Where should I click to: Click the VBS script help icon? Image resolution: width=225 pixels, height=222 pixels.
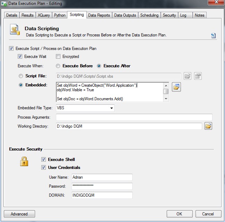point(213,35)
